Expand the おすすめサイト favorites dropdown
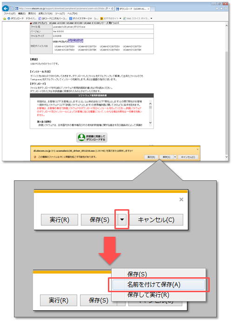The height and width of the screenshot is (322, 233). (120, 19)
